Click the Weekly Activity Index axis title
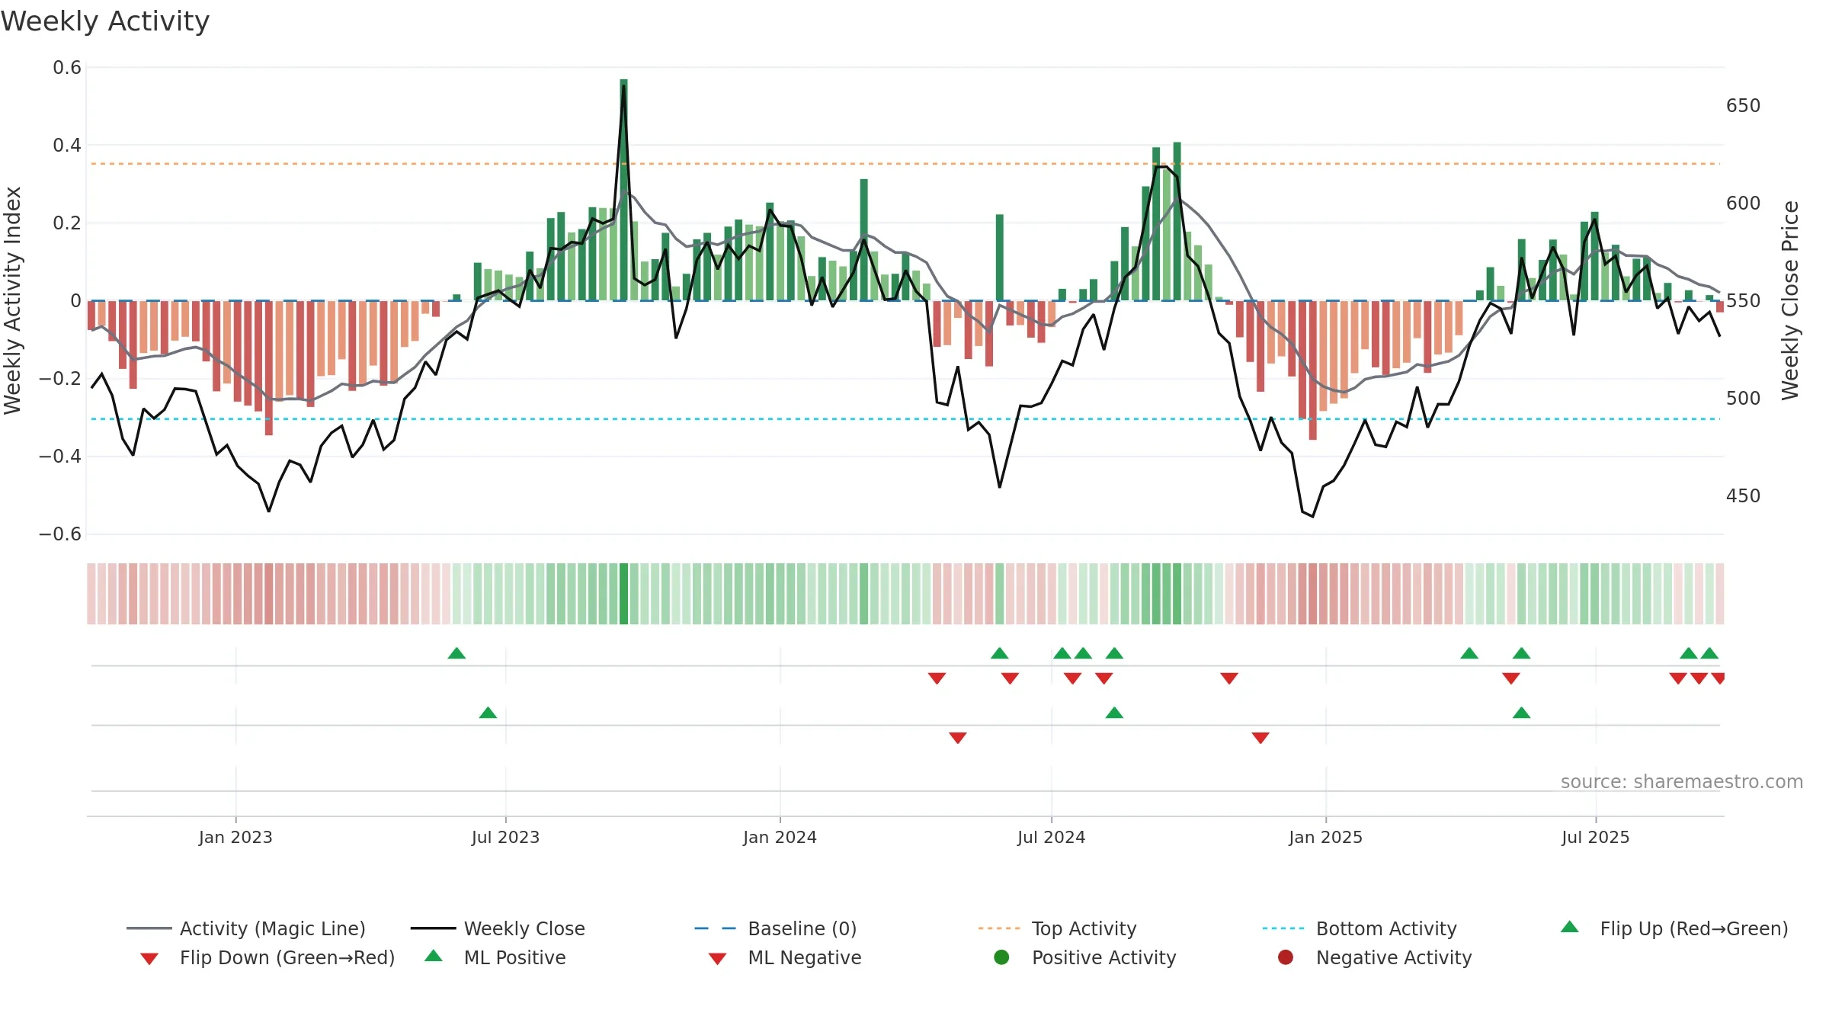1829x1029 pixels. point(12,300)
